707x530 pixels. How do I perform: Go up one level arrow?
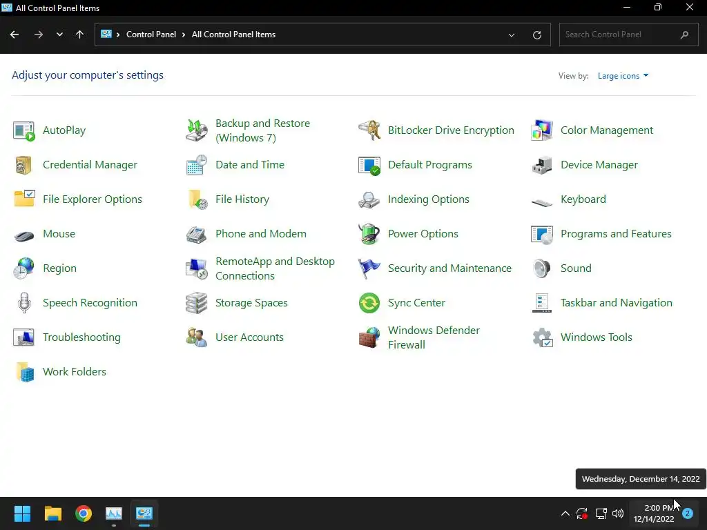point(80,35)
